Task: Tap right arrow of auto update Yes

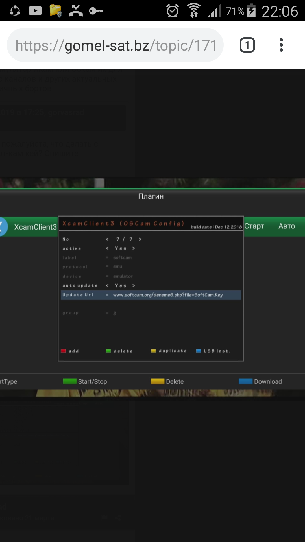Action: (134, 285)
